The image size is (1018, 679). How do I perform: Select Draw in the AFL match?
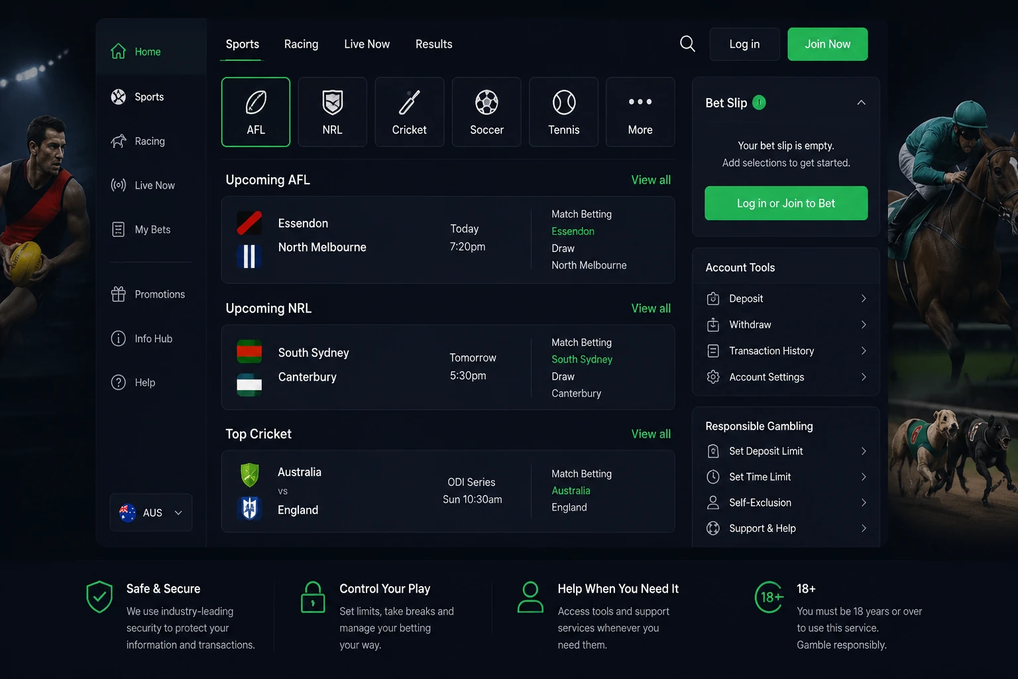pos(563,248)
